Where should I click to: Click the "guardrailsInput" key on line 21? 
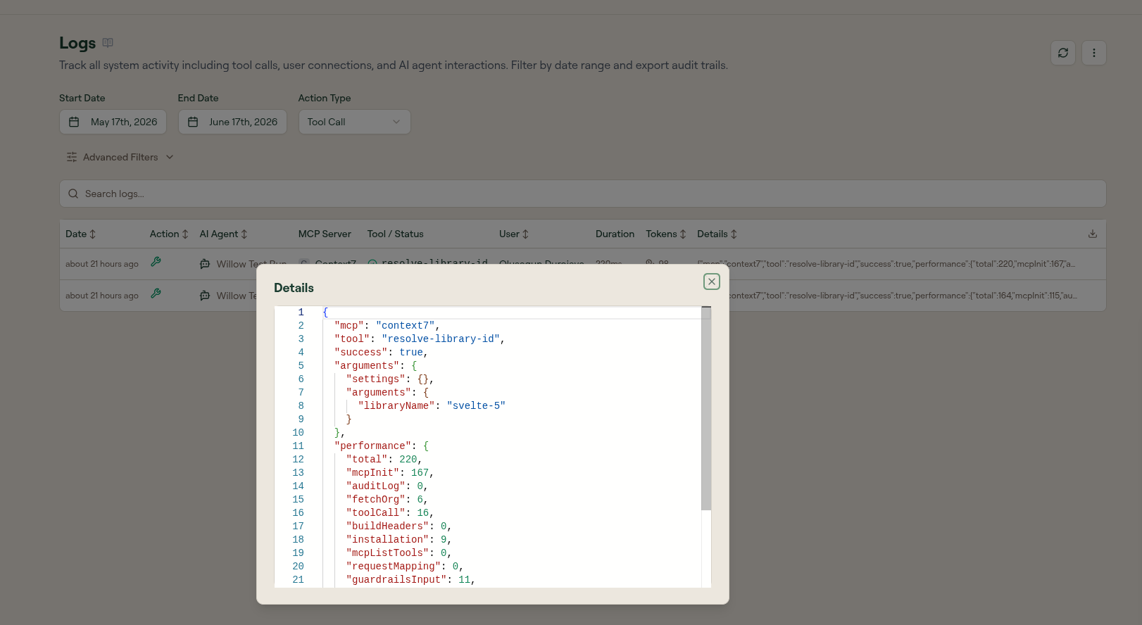[396, 579]
